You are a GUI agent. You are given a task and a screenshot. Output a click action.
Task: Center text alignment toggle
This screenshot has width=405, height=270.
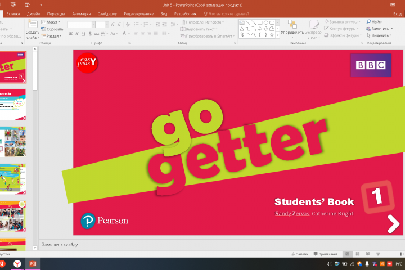coord(142,34)
